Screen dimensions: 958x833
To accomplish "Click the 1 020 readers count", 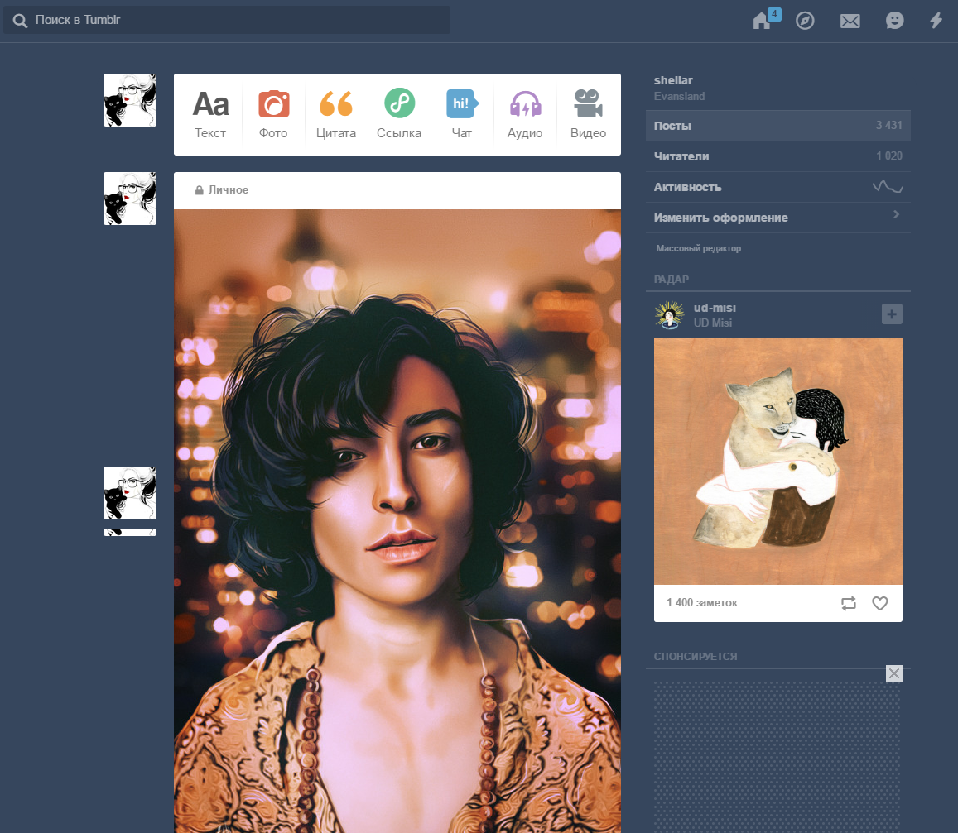I will pyautogui.click(x=889, y=156).
